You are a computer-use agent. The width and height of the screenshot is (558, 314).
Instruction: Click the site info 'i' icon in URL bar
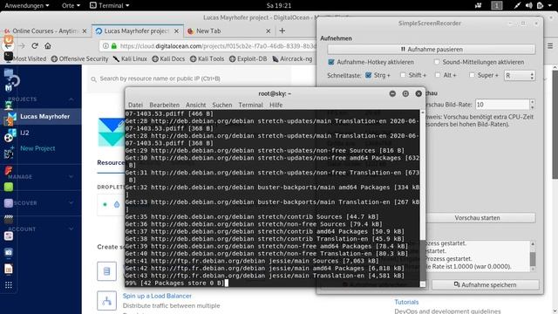coord(105,46)
